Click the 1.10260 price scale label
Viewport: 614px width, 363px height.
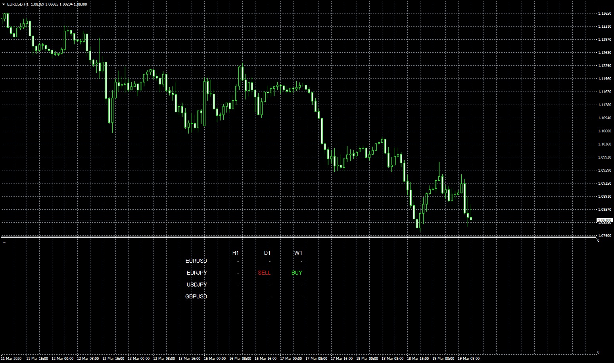pyautogui.click(x=604, y=144)
